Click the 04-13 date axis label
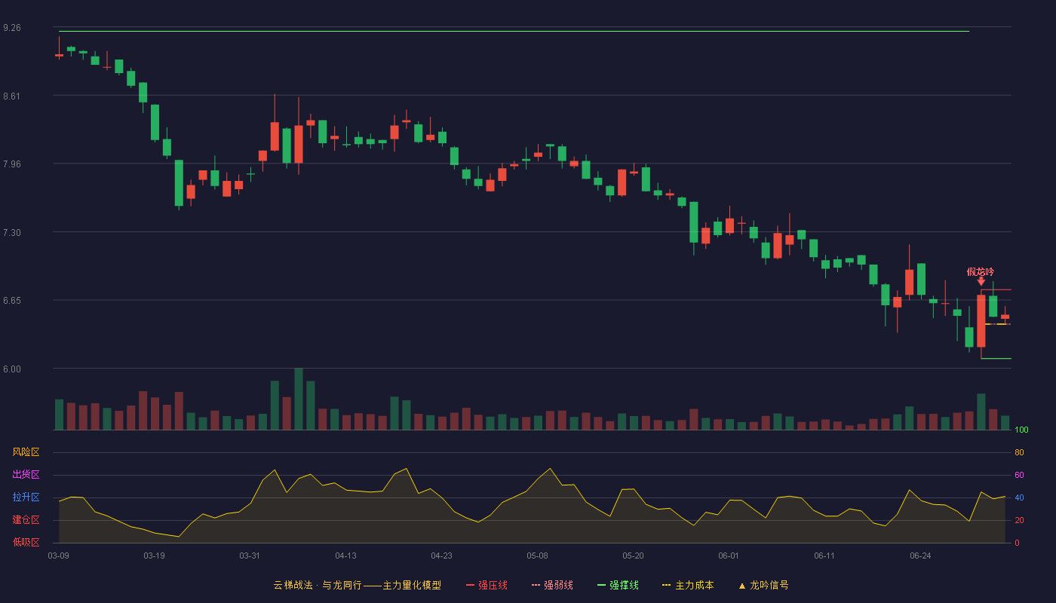The height and width of the screenshot is (603, 1056). tap(345, 556)
